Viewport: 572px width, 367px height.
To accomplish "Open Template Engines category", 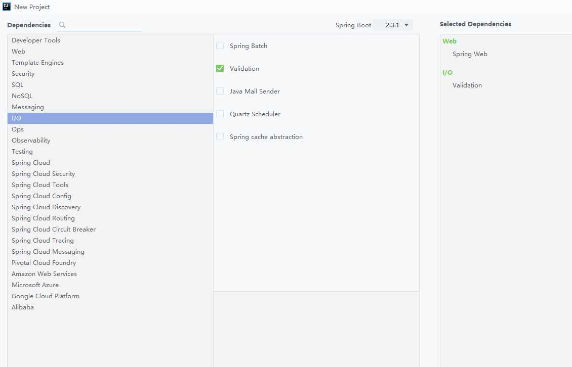I will click(x=110, y=62).
